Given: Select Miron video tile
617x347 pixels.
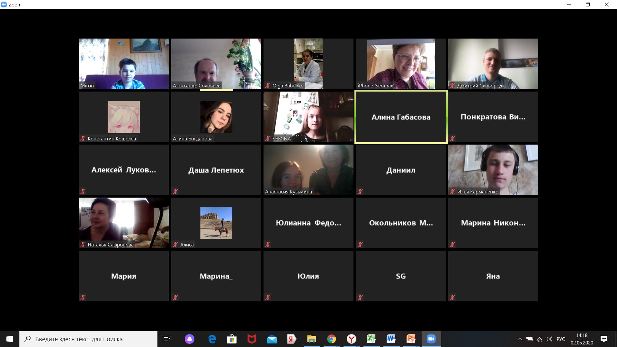Looking at the screenshot, I should coord(124,64).
